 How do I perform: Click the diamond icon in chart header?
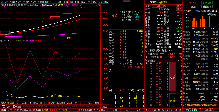tap(96, 5)
